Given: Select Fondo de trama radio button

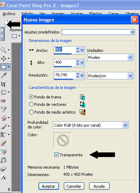Looking at the screenshot, I should coord(31,97).
